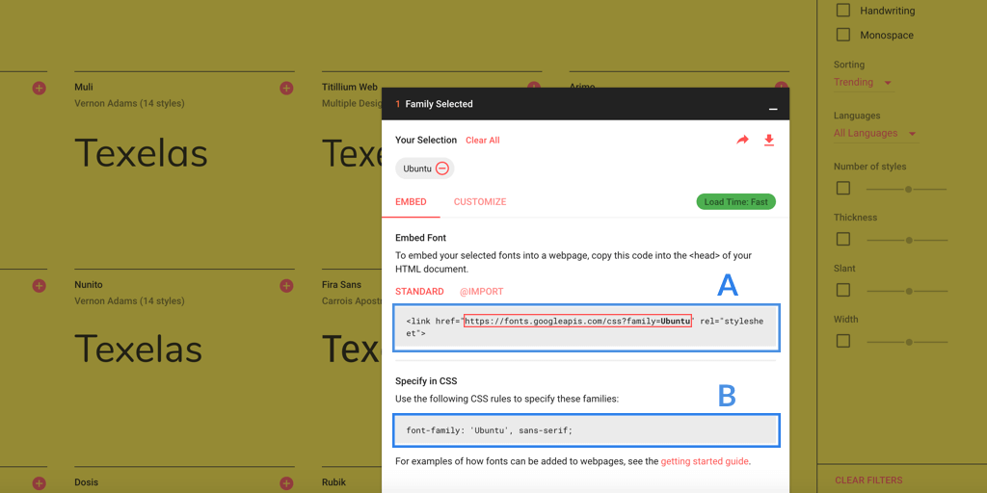Screen dimensions: 987x493
Task: Enable the Handwriting category checkbox
Action: pyautogui.click(x=843, y=11)
